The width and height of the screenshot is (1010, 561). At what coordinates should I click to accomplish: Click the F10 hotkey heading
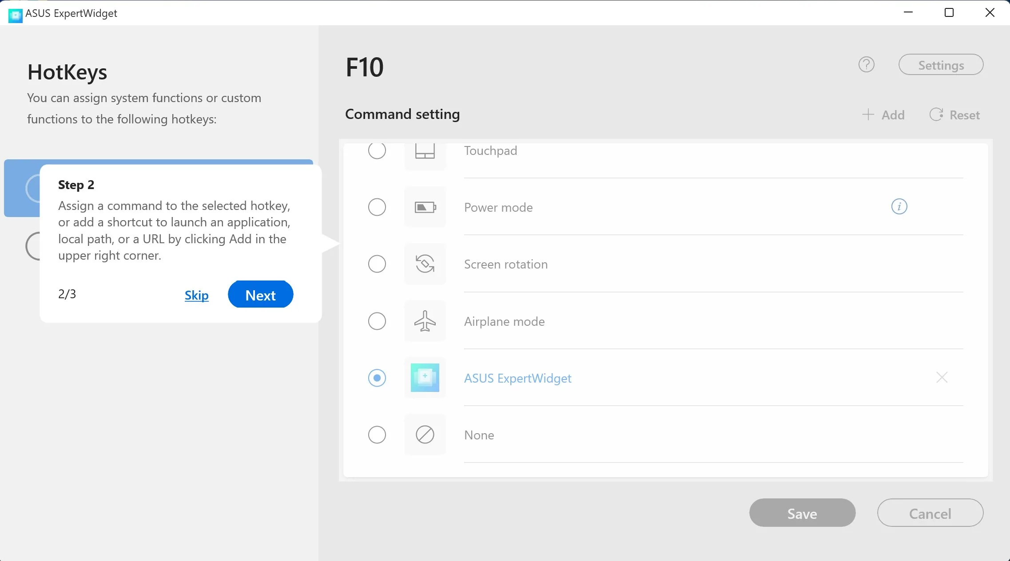[x=365, y=67]
